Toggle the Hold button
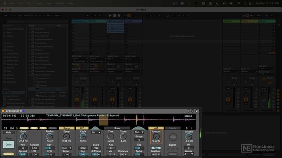The width and height of the screenshot is (282, 158). click(x=8, y=133)
